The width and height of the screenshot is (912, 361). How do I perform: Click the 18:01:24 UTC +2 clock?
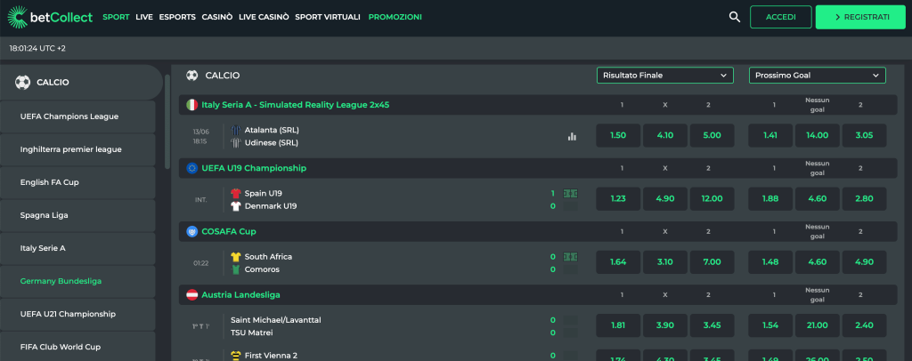click(37, 48)
